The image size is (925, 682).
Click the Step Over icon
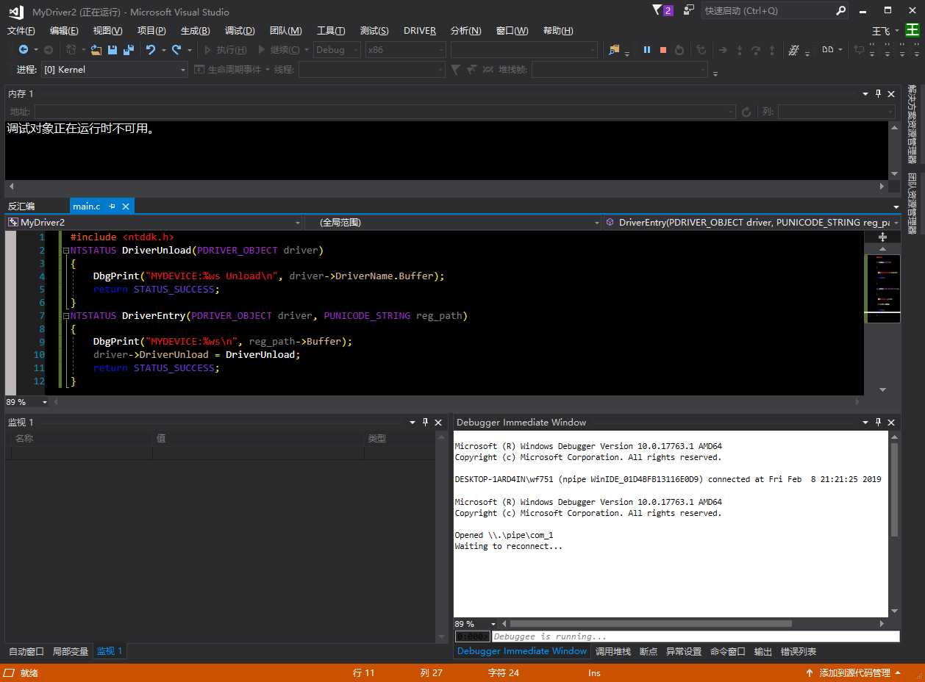[755, 50]
